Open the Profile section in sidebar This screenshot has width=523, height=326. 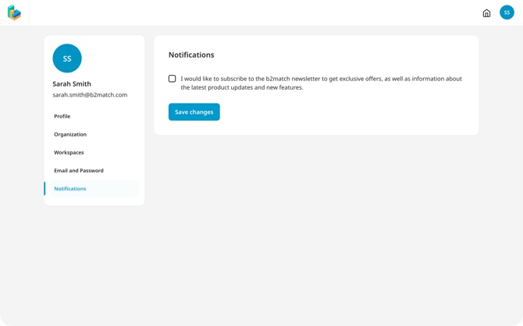62,116
